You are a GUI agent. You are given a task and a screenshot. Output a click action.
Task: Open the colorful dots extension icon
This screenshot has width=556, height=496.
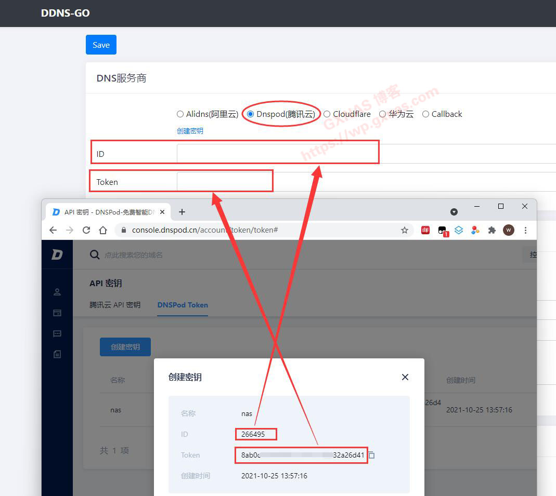(x=475, y=230)
